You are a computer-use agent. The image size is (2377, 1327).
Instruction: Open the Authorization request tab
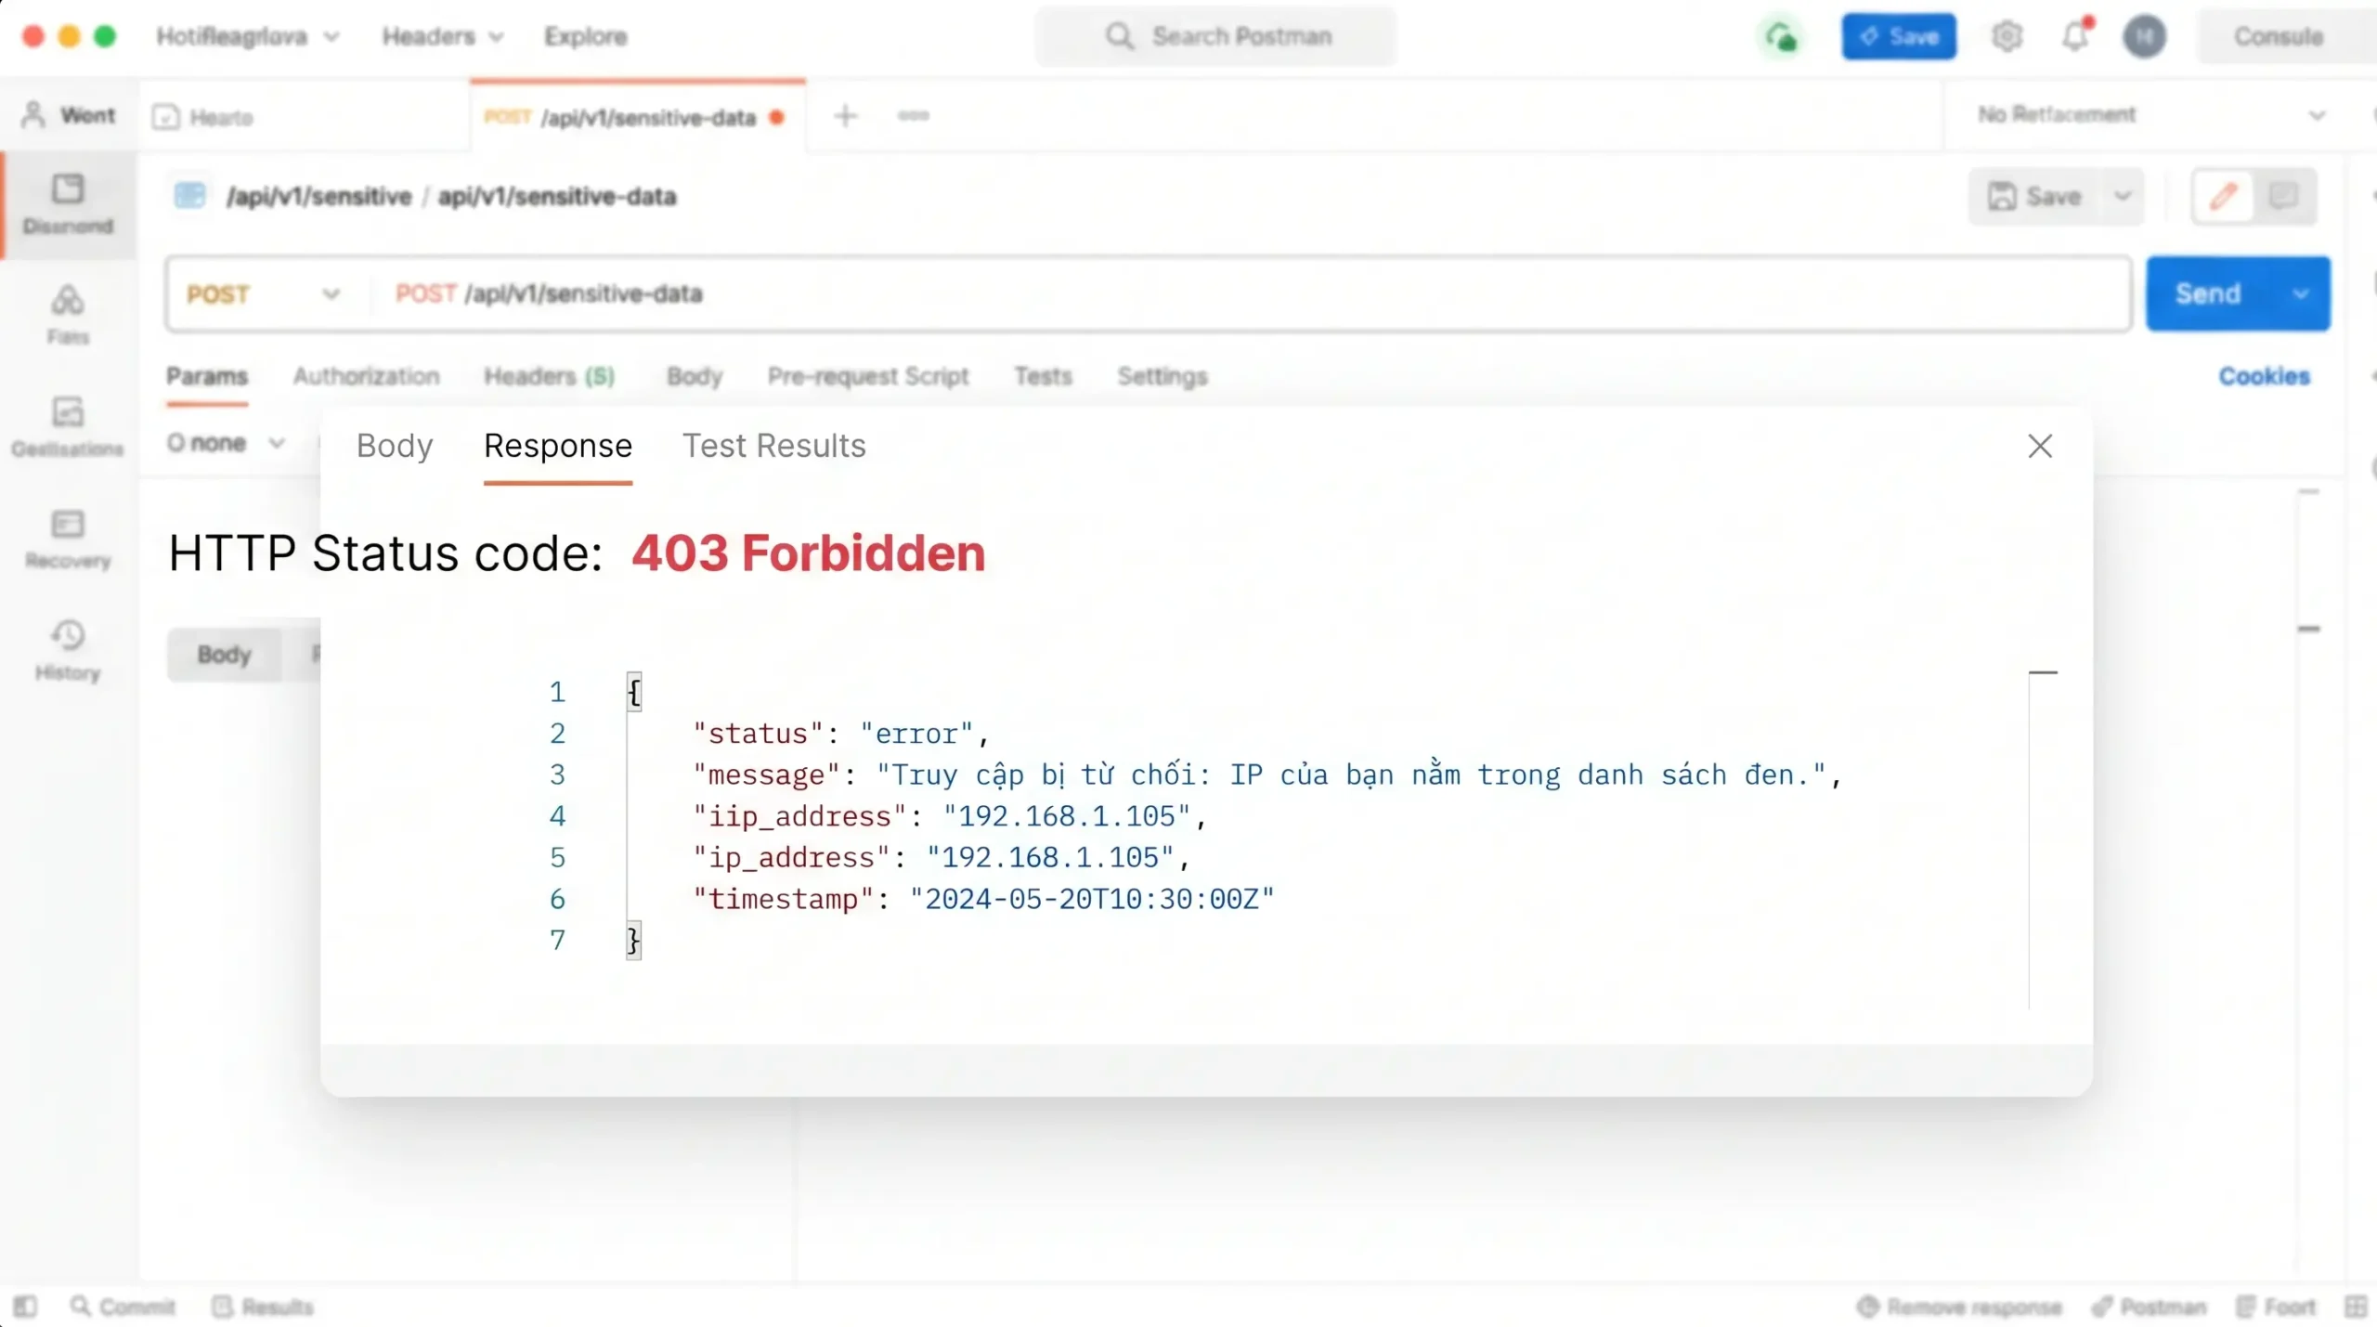pos(366,376)
